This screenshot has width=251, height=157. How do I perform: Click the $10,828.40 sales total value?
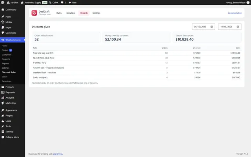click(184, 39)
